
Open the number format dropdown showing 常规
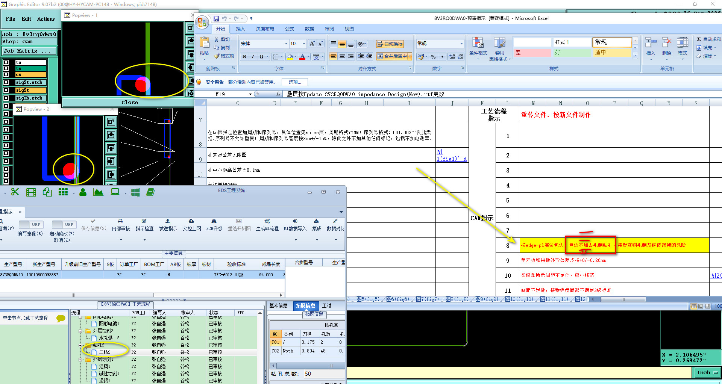pos(461,44)
